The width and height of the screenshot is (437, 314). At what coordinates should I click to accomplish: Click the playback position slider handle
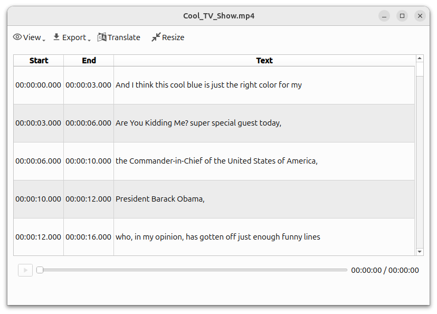pyautogui.click(x=40, y=270)
